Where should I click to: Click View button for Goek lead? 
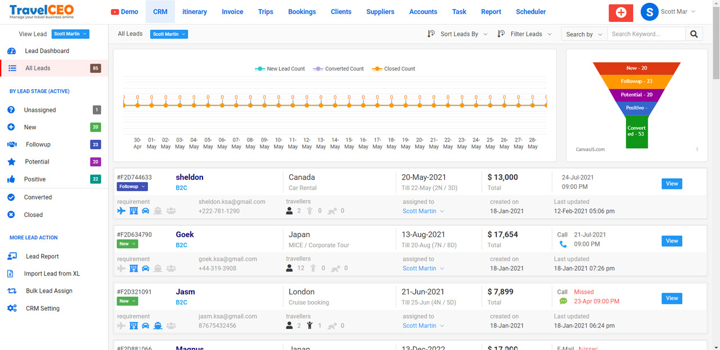(672, 241)
